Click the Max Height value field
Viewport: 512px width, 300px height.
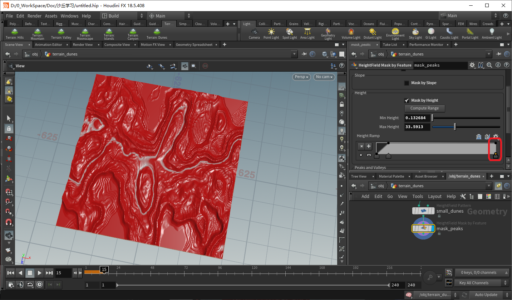pos(417,127)
